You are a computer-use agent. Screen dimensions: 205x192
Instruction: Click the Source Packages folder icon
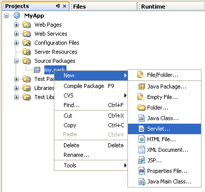(x=27, y=61)
